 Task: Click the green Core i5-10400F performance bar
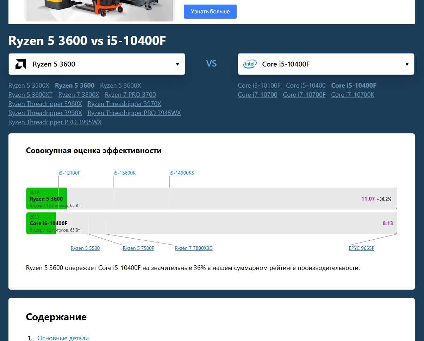tap(41, 223)
